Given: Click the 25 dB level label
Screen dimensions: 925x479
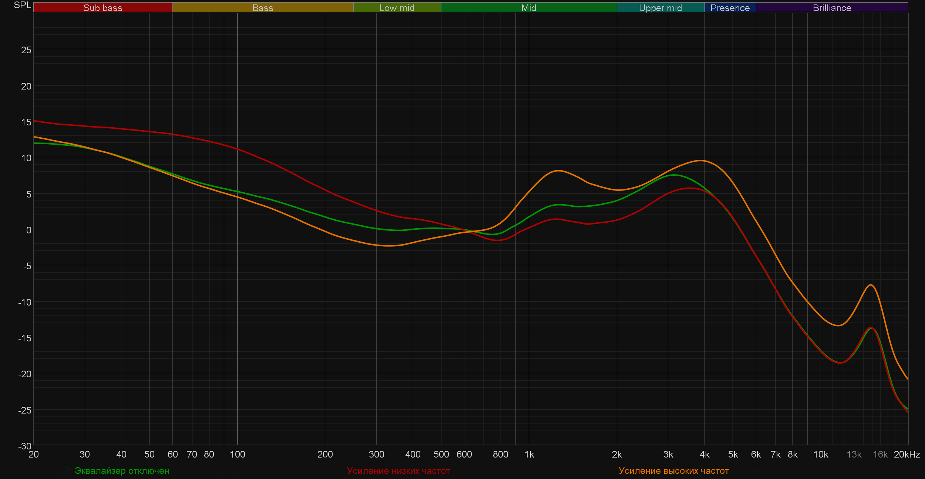Looking at the screenshot, I should coord(26,50).
